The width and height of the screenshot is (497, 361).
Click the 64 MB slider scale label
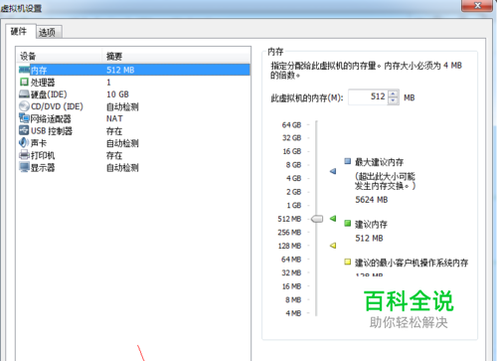[x=291, y=260]
